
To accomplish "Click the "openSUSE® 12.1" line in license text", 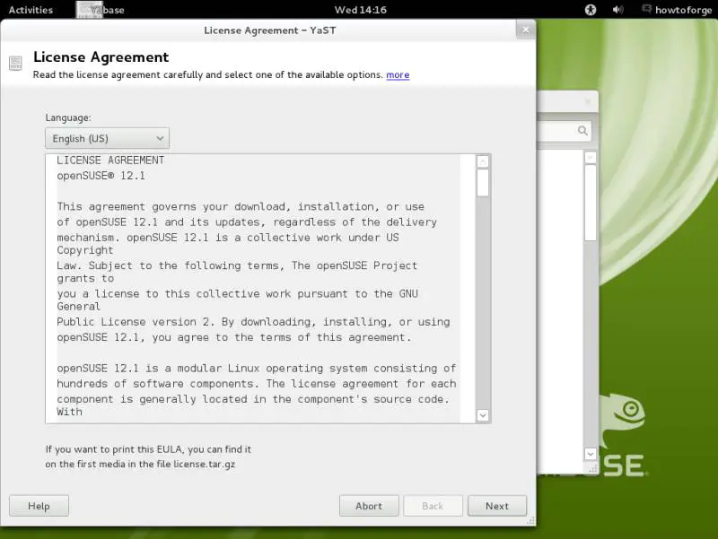I will (101, 176).
